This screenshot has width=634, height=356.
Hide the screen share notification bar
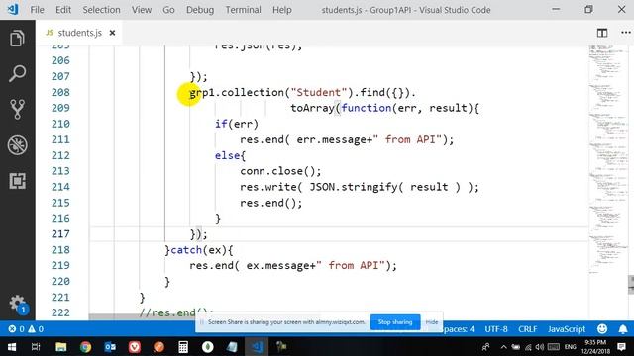[x=432, y=322]
